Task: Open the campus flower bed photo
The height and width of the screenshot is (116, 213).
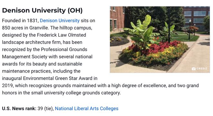Action: coord(160,40)
